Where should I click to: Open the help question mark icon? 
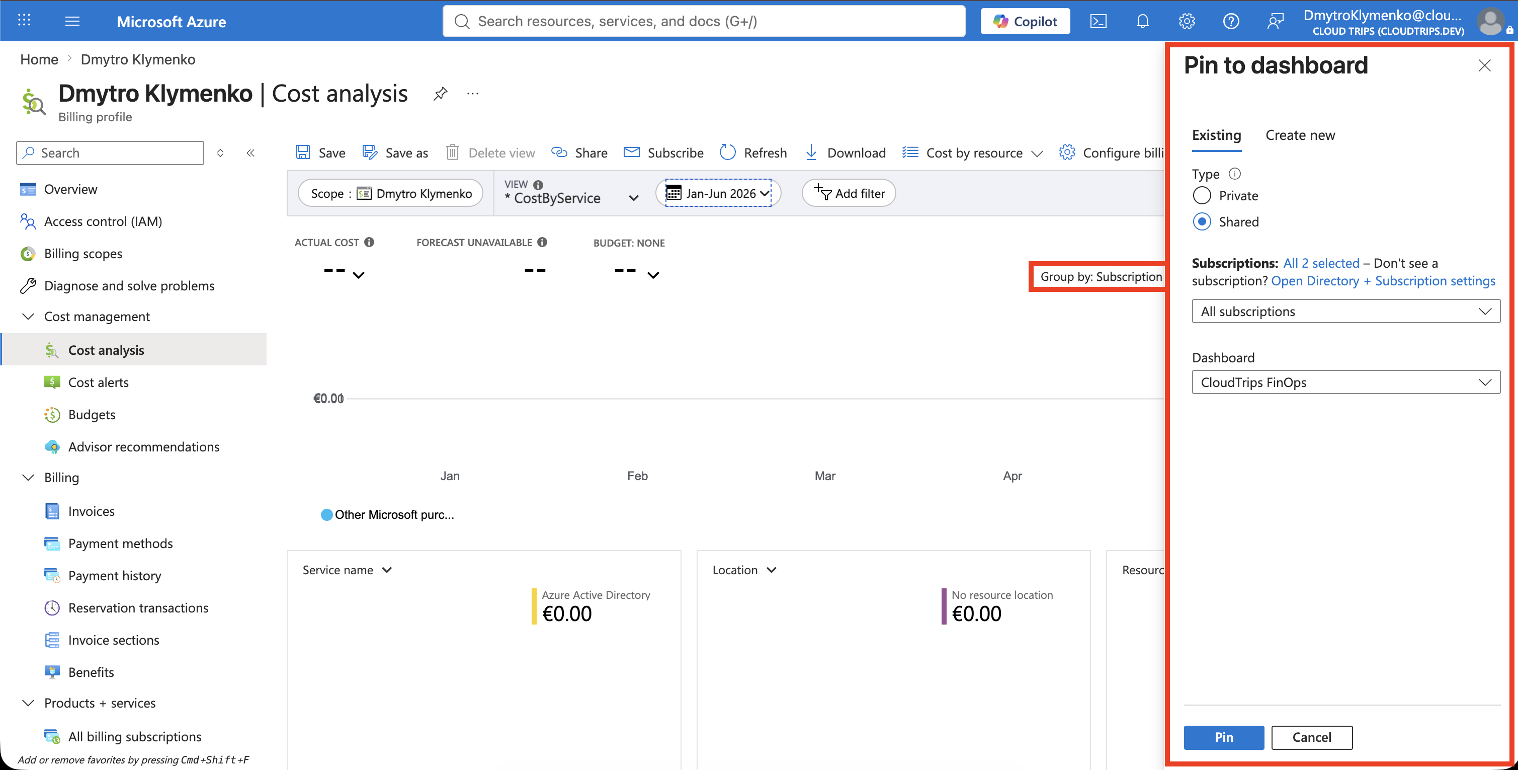click(1230, 21)
